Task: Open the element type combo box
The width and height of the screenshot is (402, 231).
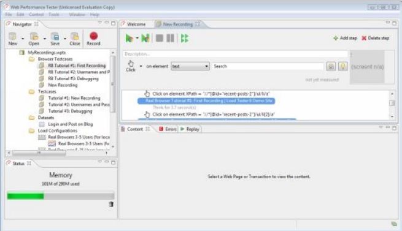Action: pyautogui.click(x=190, y=66)
